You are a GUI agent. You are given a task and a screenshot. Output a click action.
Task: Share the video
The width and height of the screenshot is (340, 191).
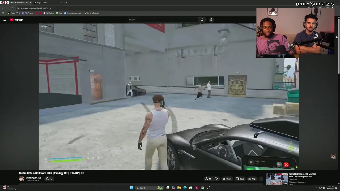tap(227, 179)
